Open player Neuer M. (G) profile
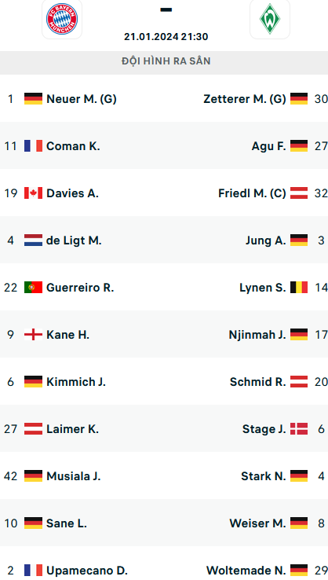The width and height of the screenshot is (328, 580). click(x=82, y=99)
